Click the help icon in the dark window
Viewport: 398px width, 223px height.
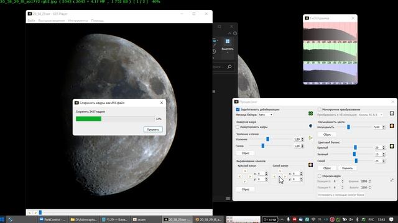coord(235,33)
